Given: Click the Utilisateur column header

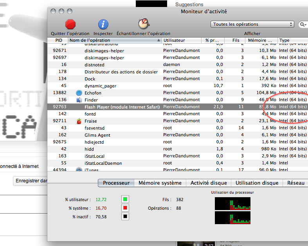Looking at the screenshot, I should coord(182,40).
